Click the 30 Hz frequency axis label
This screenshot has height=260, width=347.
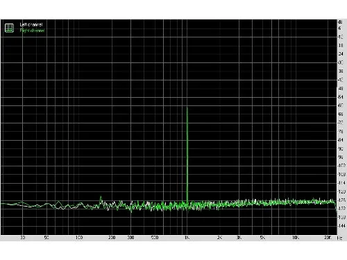[x=22, y=238]
